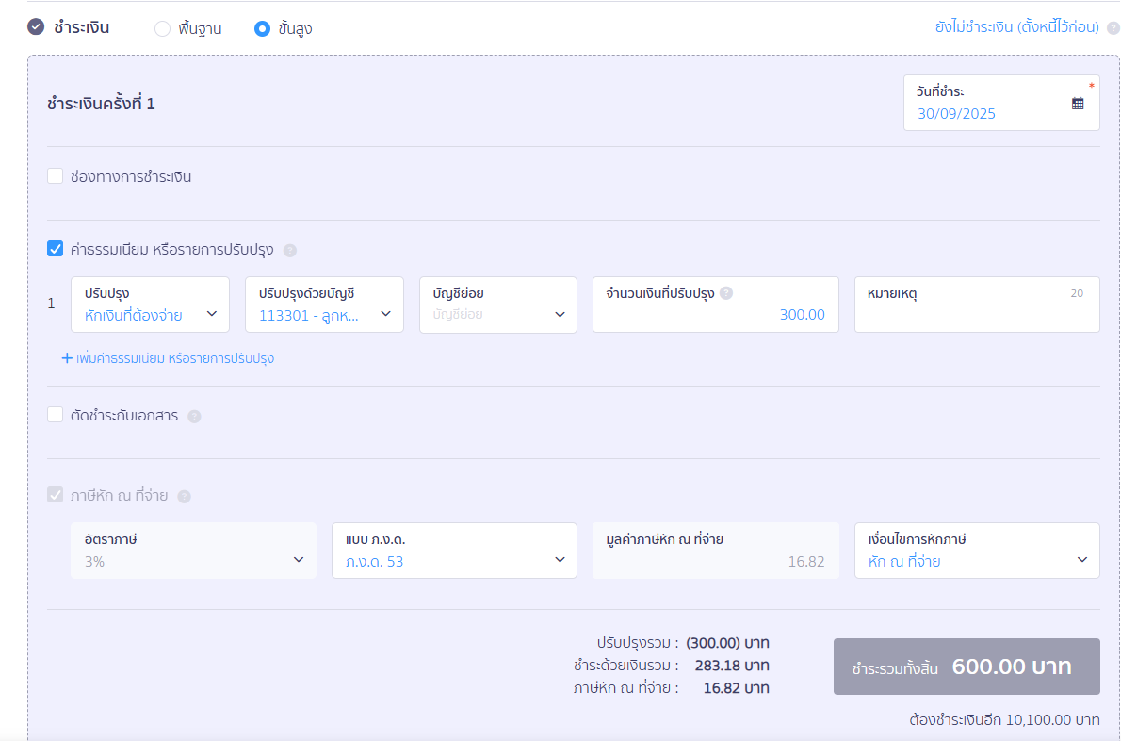The height and width of the screenshot is (741, 1121).
Task: Click help icon beside จำนวนเงินที่ปรับปรุง
Action: tap(726, 293)
